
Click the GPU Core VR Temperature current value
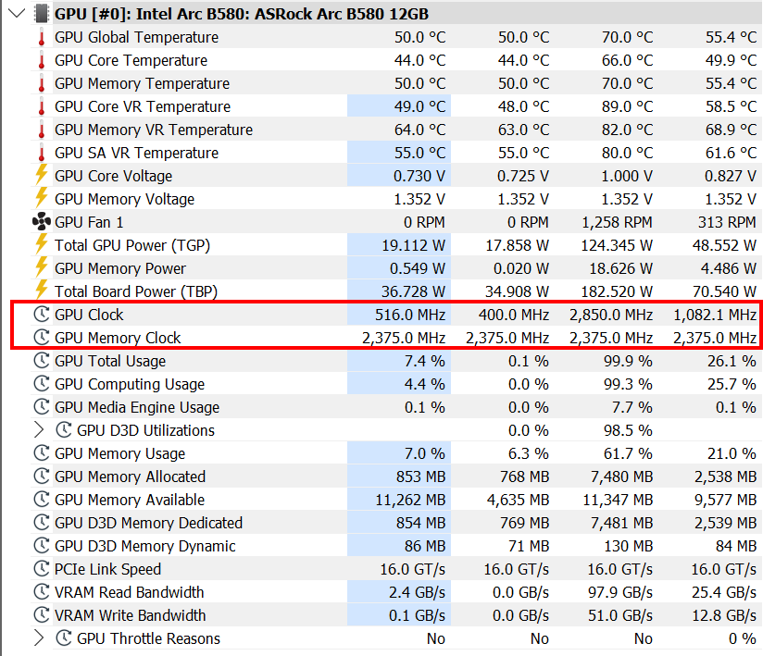(420, 106)
